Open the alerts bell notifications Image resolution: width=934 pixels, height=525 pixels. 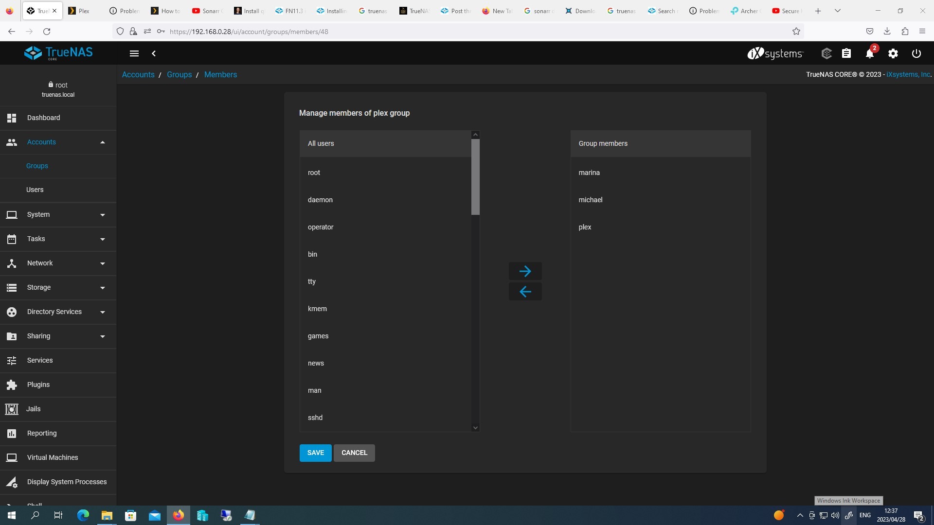pyautogui.click(x=870, y=53)
